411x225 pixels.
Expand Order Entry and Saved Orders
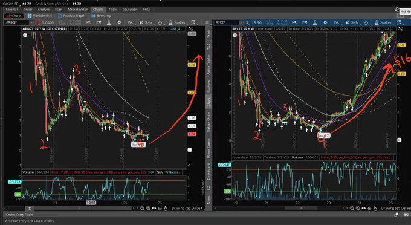(30, 221)
